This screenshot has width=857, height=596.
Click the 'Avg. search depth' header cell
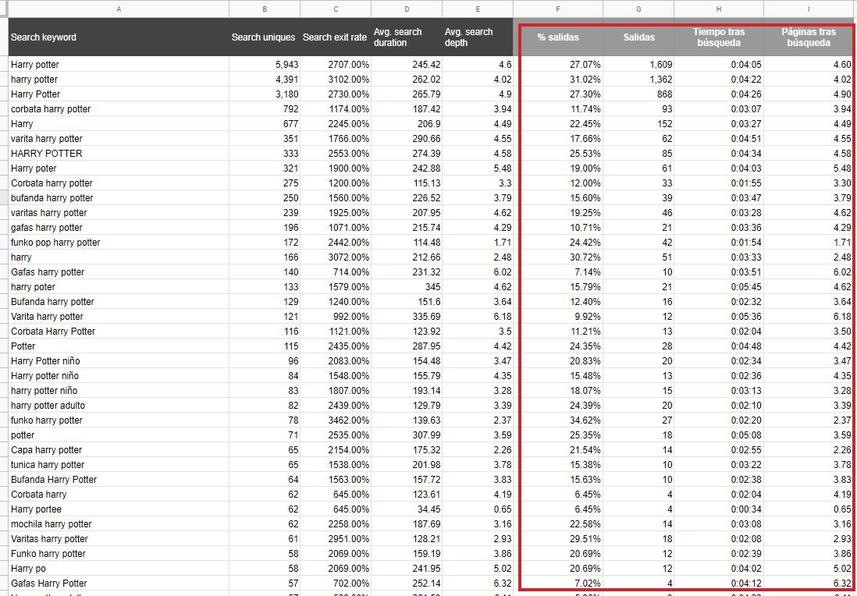pos(478,37)
